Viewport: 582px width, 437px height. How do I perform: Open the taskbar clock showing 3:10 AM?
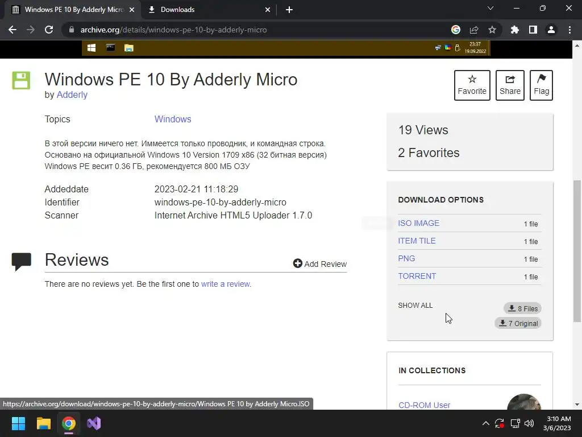click(557, 423)
